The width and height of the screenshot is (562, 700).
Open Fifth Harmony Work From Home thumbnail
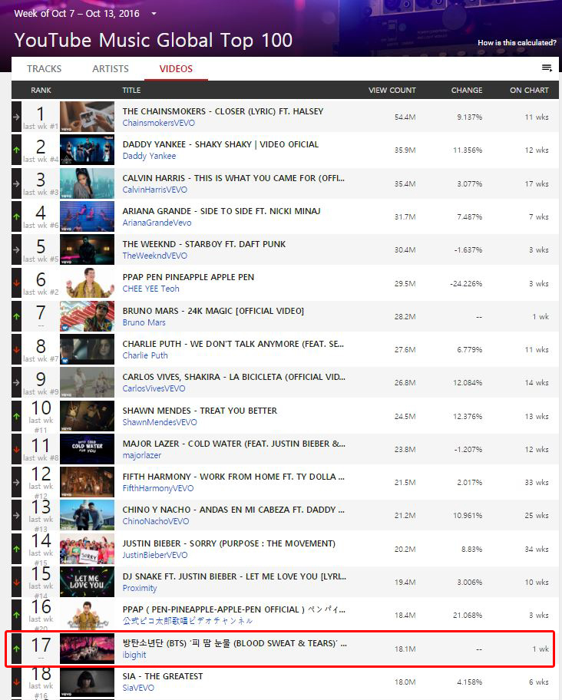coord(87,482)
